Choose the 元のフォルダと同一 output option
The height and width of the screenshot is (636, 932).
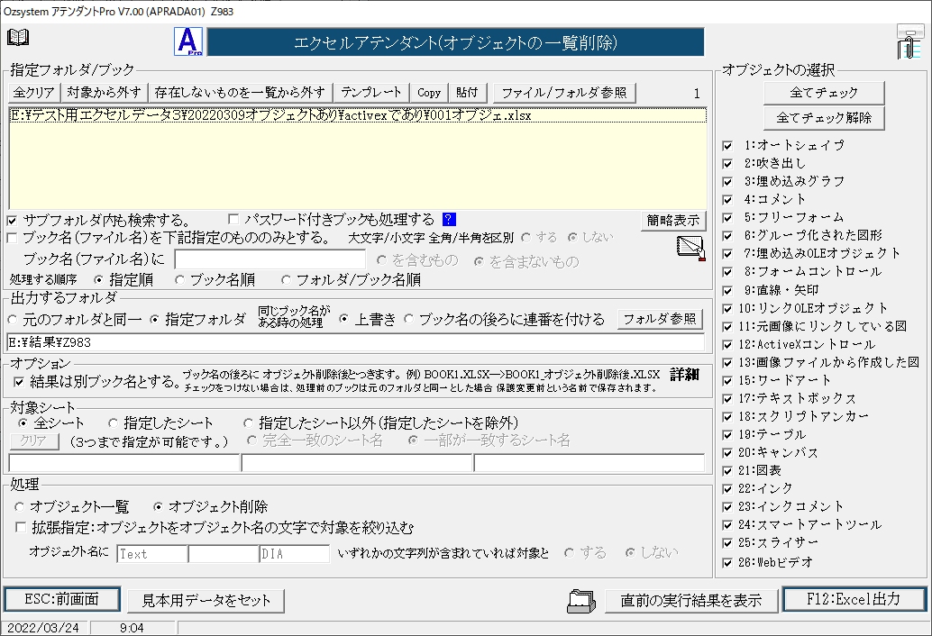click(13, 320)
